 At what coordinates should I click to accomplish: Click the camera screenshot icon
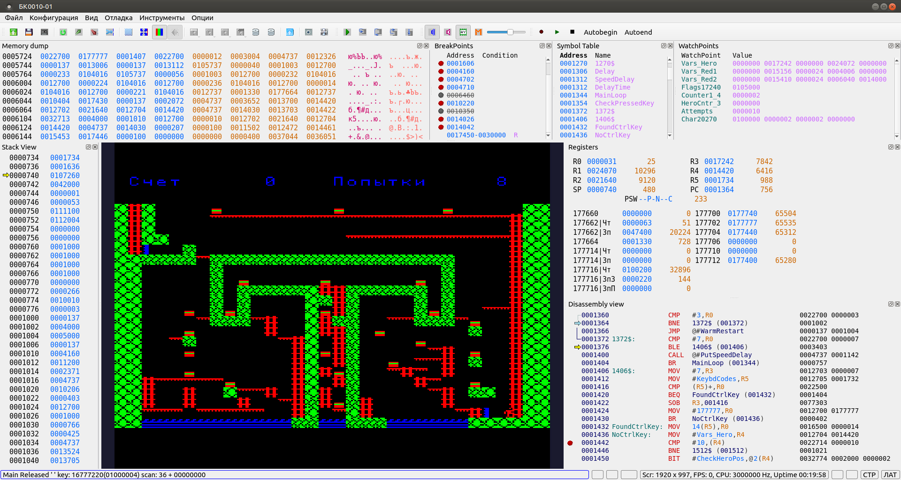click(309, 32)
